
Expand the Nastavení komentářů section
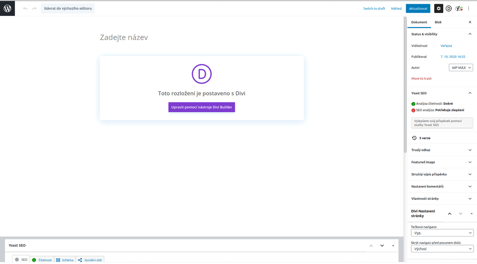[x=442, y=186]
